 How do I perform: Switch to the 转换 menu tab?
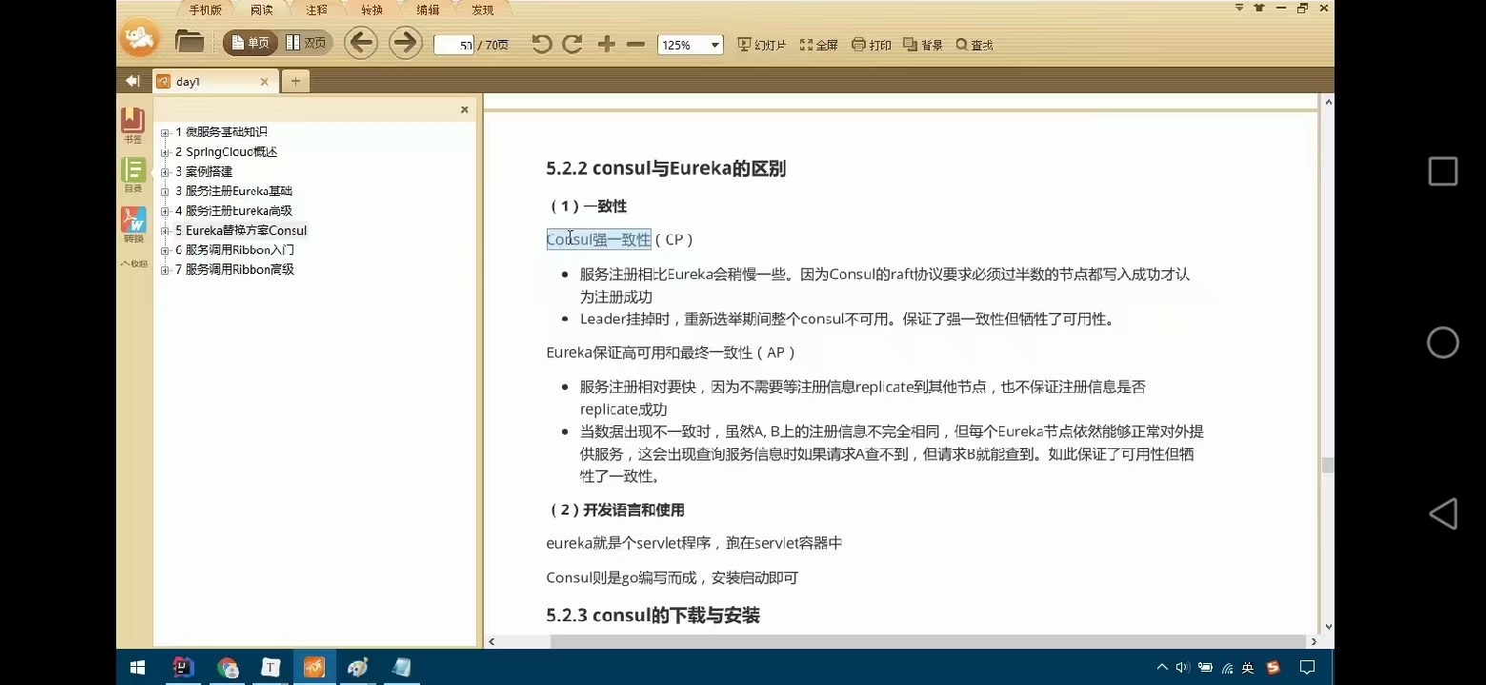pyautogui.click(x=371, y=10)
